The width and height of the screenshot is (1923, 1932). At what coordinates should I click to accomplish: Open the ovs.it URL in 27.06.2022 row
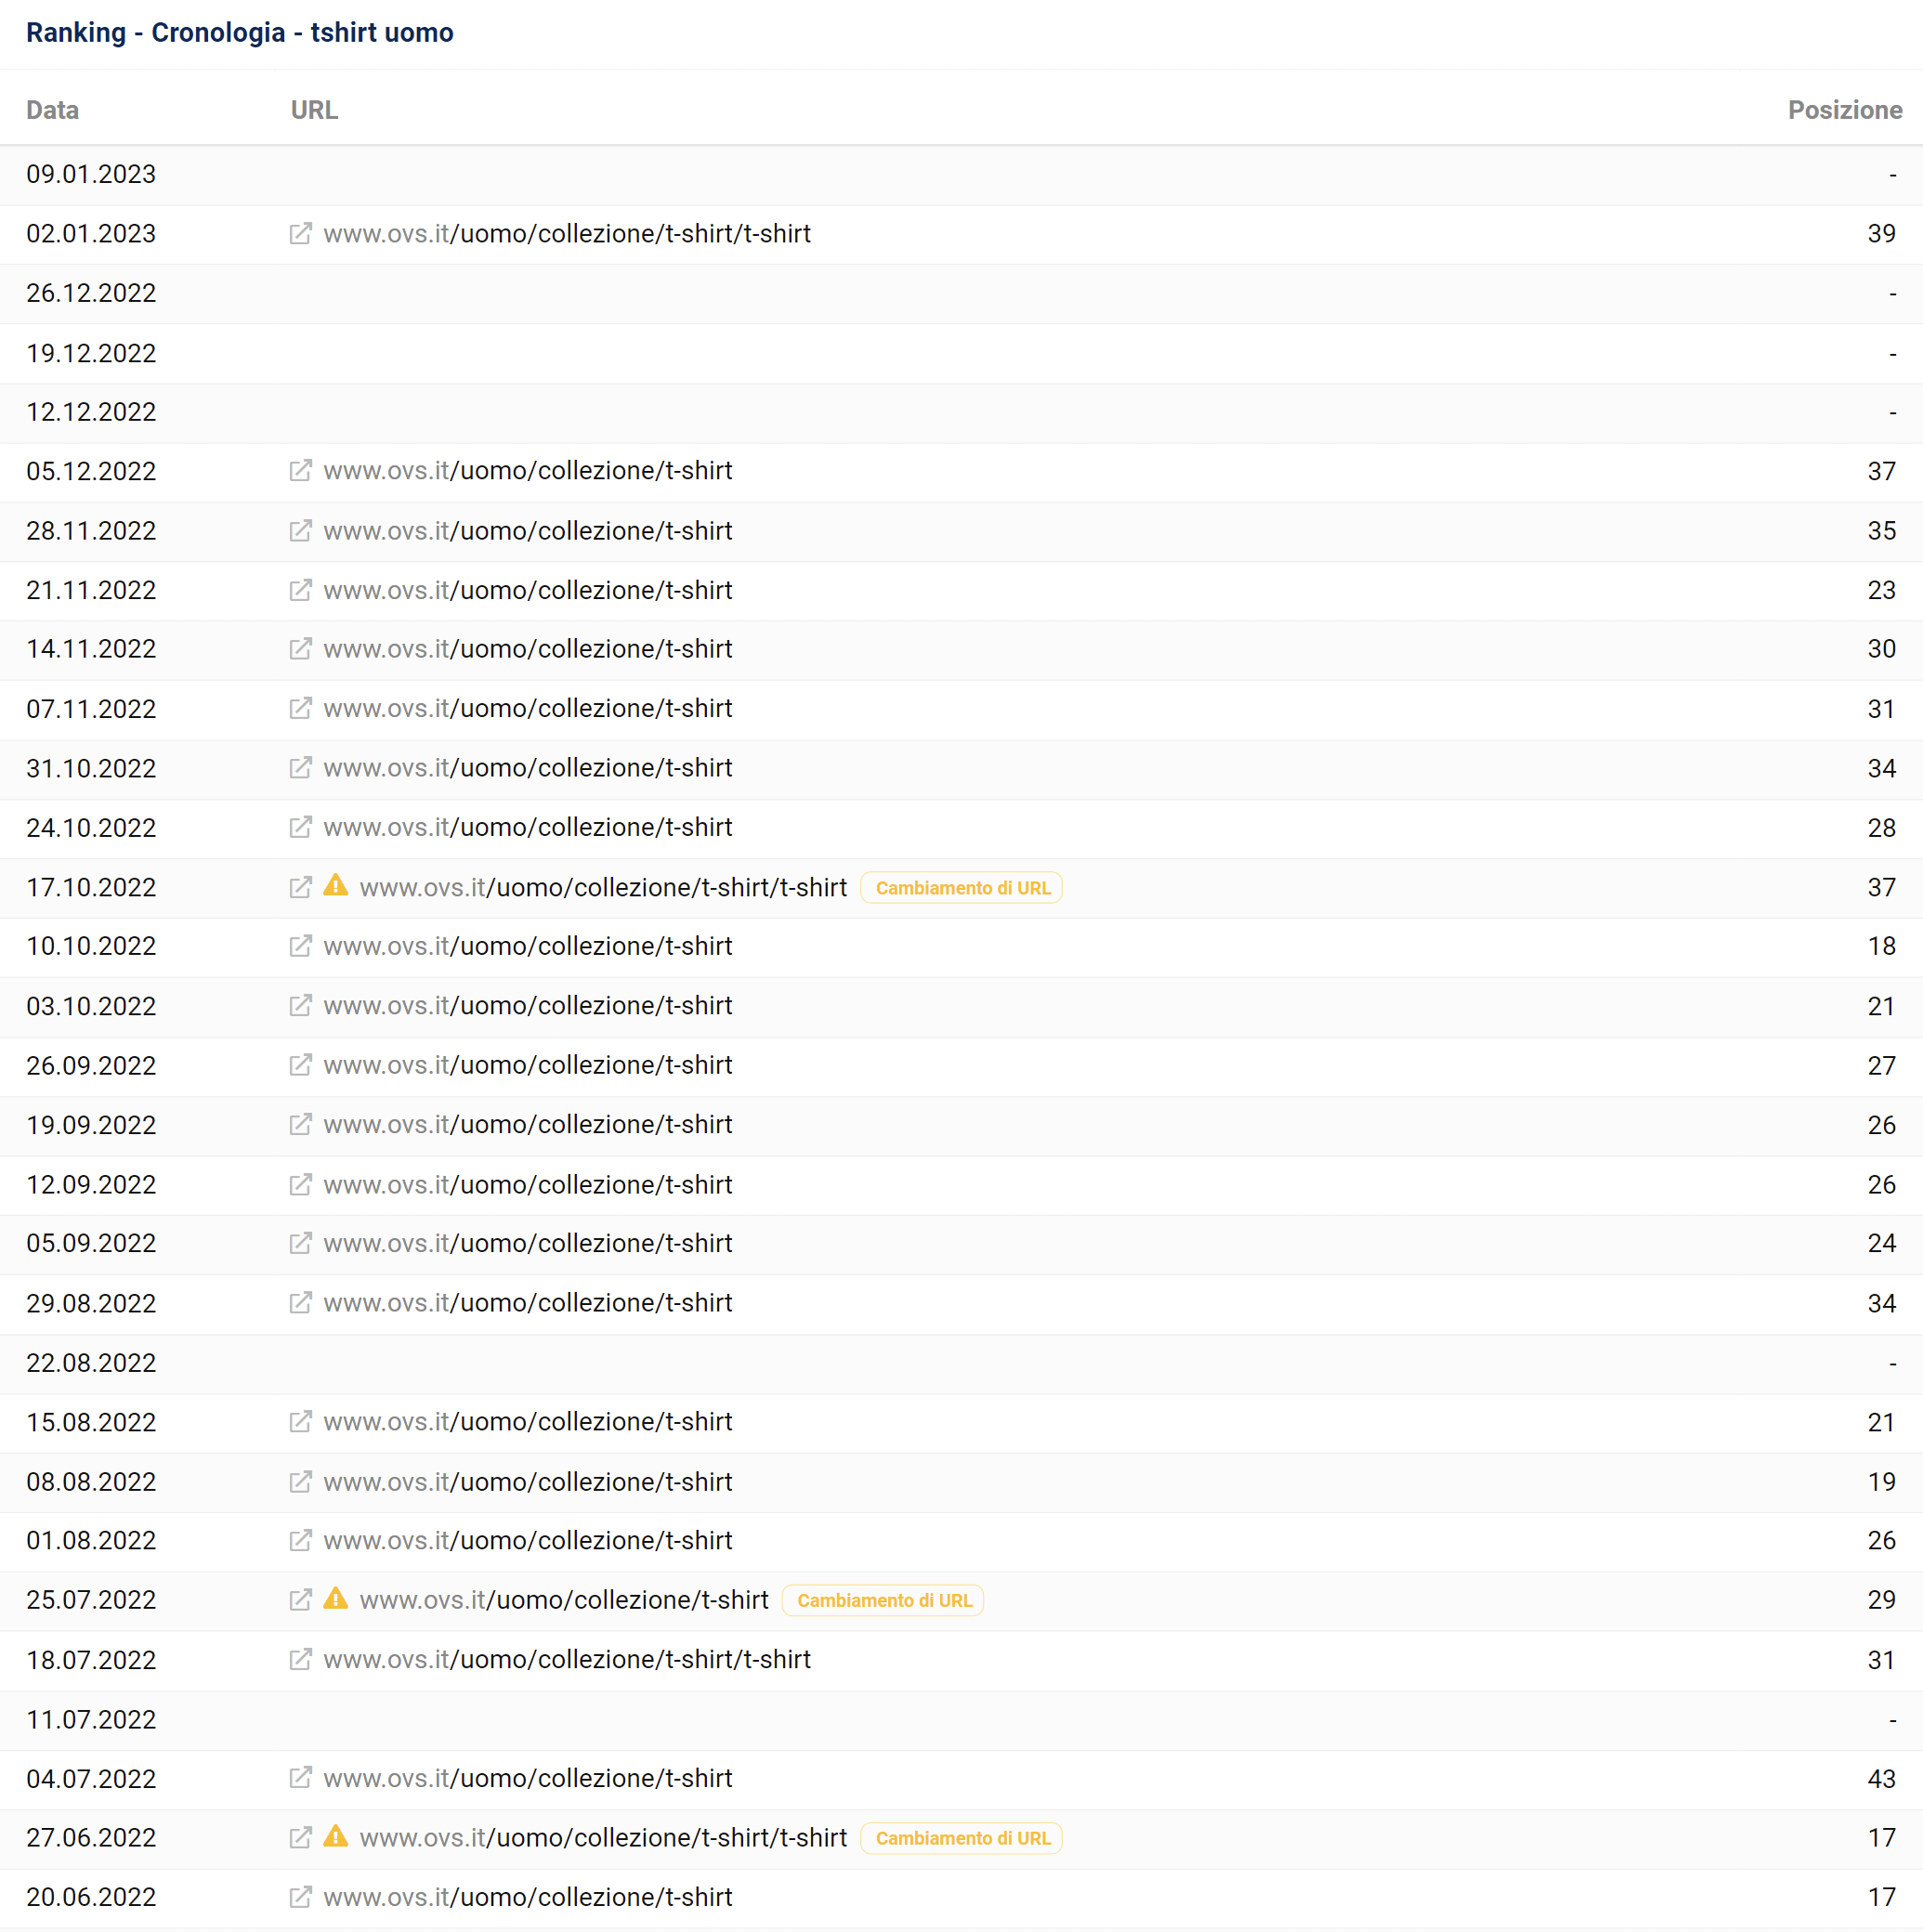(603, 1838)
